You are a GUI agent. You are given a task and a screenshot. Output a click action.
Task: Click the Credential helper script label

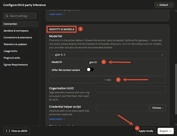point(65,107)
